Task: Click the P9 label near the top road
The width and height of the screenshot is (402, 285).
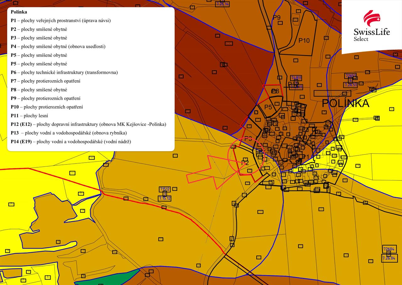Action: (276, 18)
